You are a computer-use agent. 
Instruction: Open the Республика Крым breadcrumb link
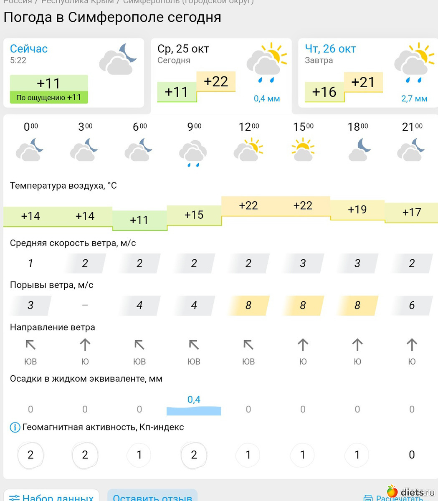(77, 2)
